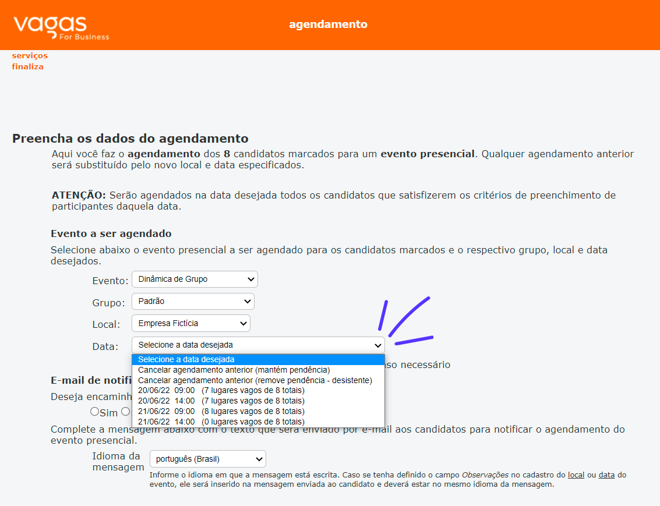Screen dimensions: 660x506
Task: Open the underlined 'local' link
Action: pyautogui.click(x=576, y=475)
